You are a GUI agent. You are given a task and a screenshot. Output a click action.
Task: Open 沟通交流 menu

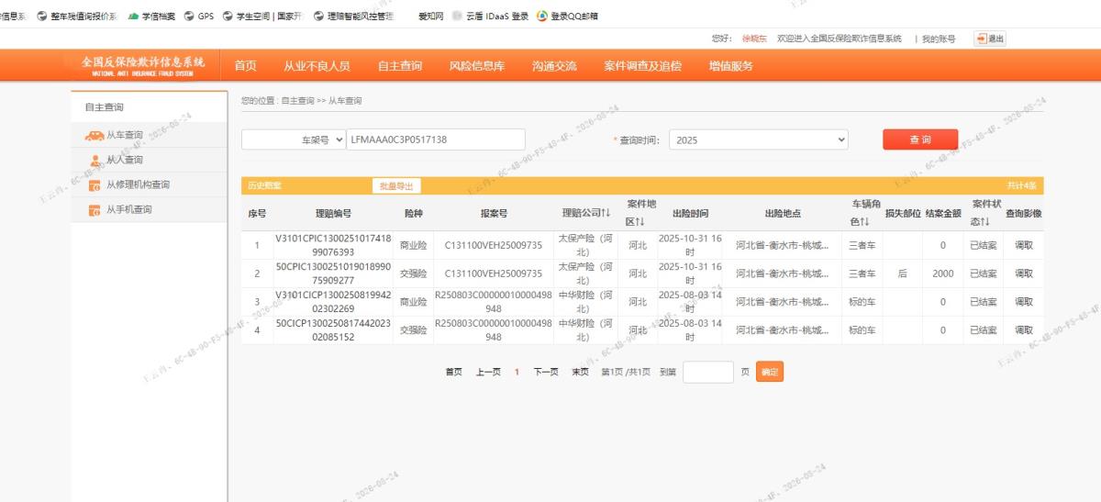(x=554, y=66)
